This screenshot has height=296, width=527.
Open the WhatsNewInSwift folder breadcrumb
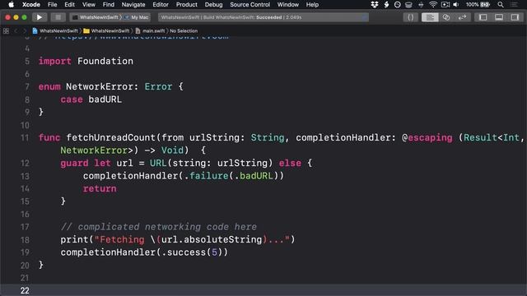coord(106,31)
